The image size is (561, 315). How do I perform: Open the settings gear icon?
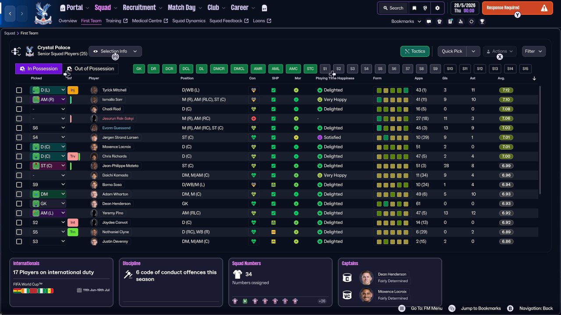coord(437,8)
